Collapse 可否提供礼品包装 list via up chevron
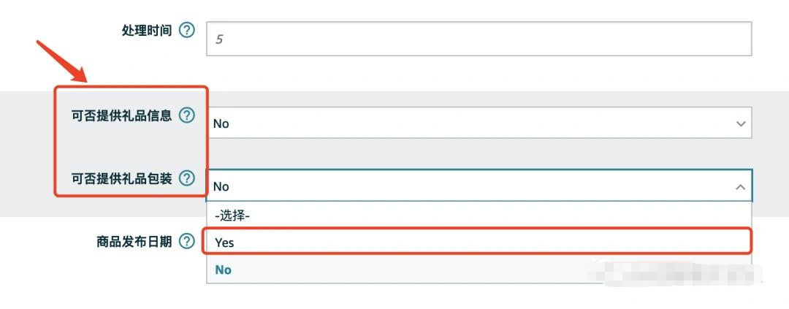Viewport: 789px width, 309px height. click(x=740, y=187)
